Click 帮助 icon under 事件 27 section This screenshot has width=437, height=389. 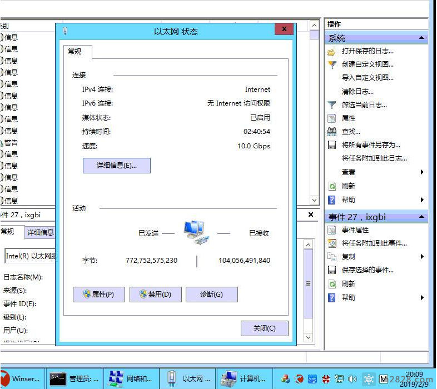click(332, 297)
